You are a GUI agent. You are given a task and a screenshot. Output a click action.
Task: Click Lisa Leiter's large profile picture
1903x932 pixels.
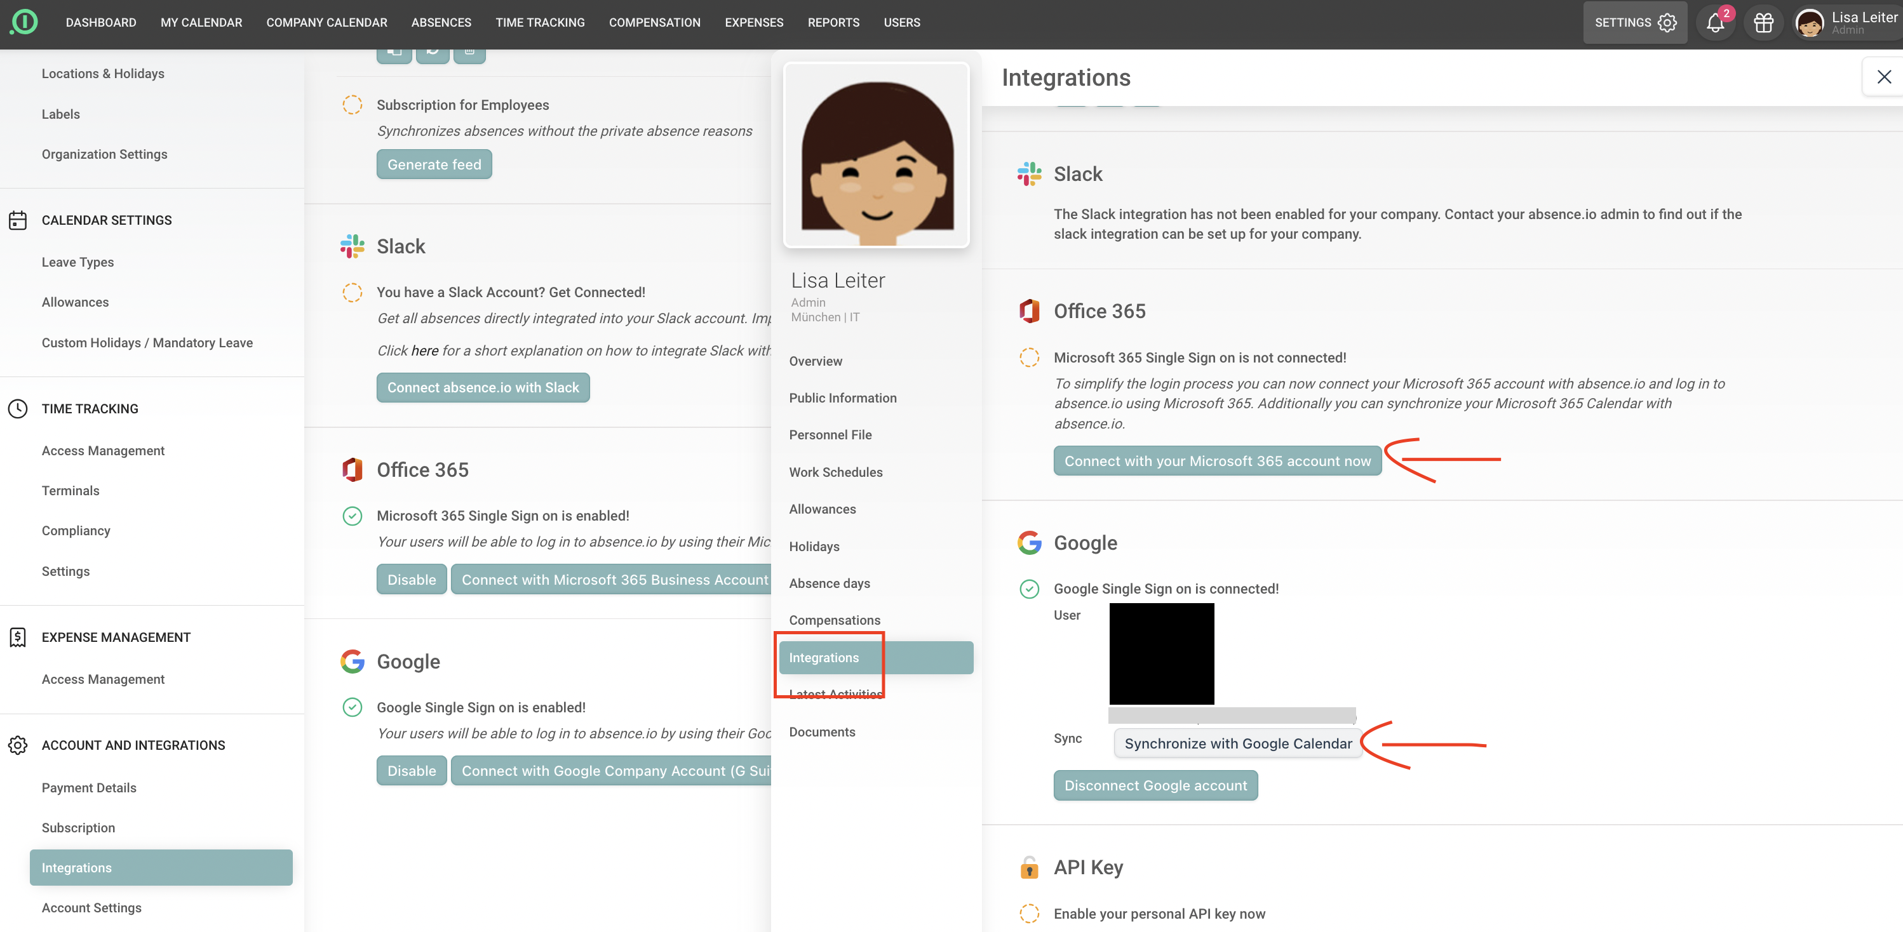click(876, 154)
